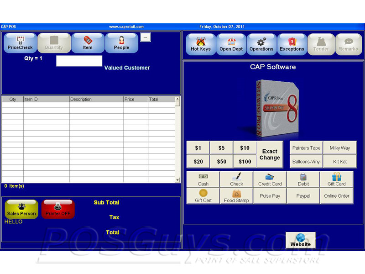Choose the Gift Card tender type
Image resolution: width=365 pixels, height=274 pixels.
pos(337,179)
